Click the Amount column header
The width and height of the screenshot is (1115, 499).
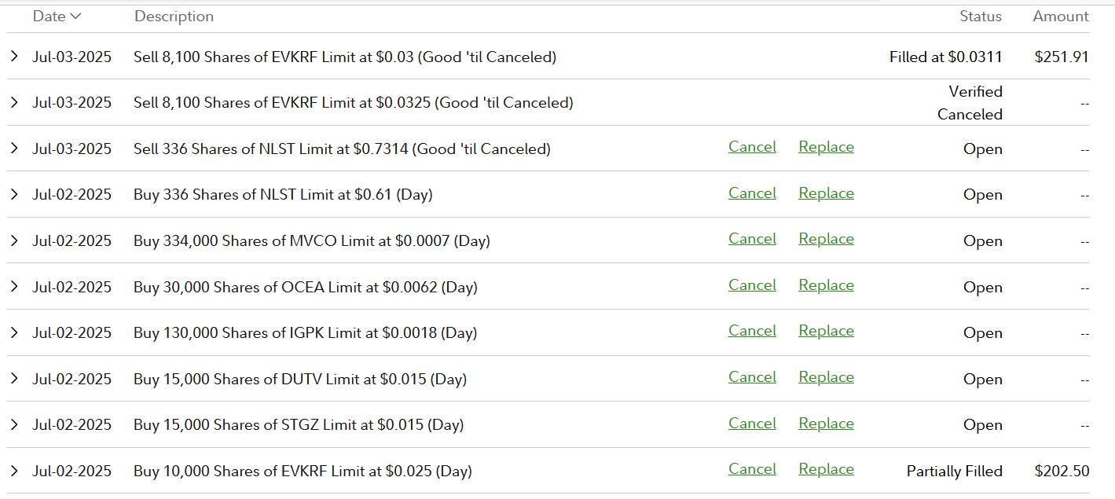1060,17
